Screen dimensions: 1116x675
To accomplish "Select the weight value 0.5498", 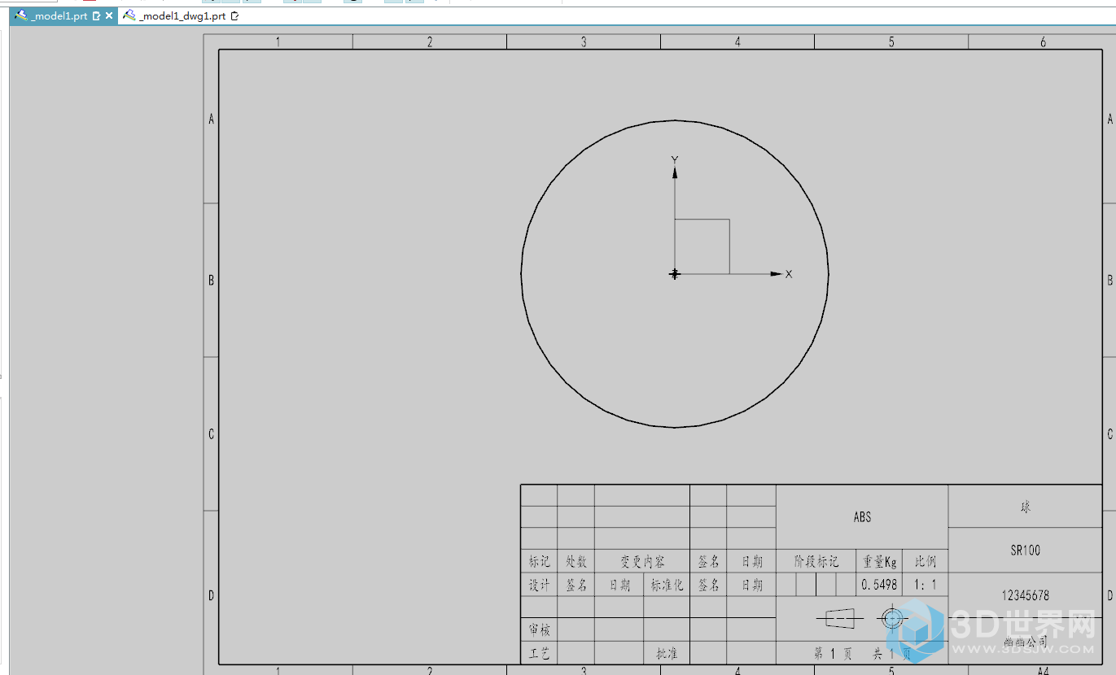I will pyautogui.click(x=880, y=585).
